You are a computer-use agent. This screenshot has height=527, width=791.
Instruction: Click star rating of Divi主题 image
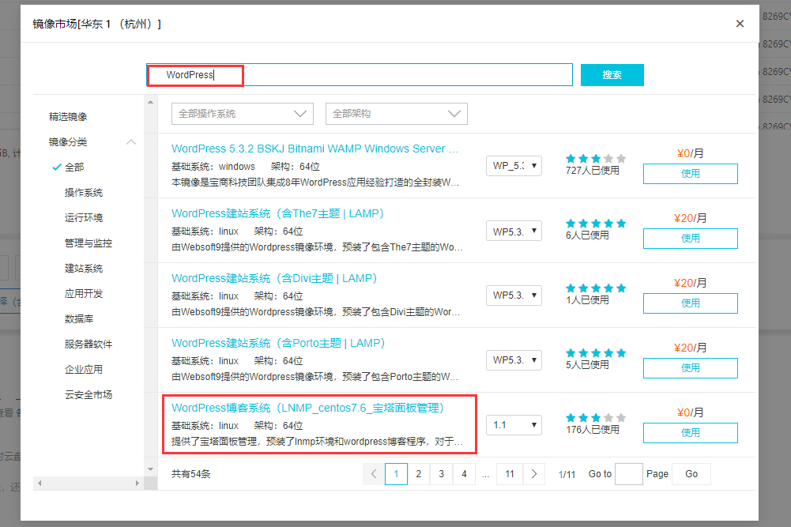pyautogui.click(x=596, y=288)
